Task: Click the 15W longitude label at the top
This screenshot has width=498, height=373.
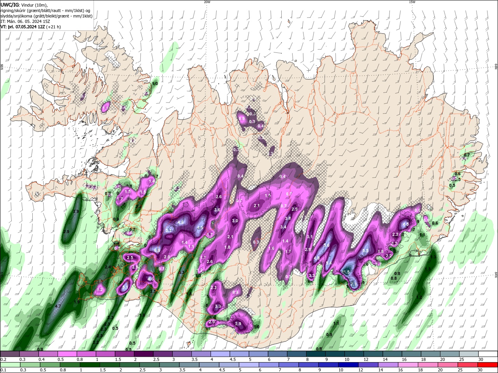Action: coord(412,2)
